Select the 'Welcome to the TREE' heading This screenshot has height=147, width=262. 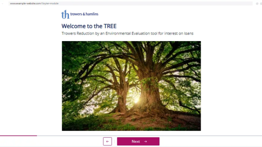click(x=89, y=26)
